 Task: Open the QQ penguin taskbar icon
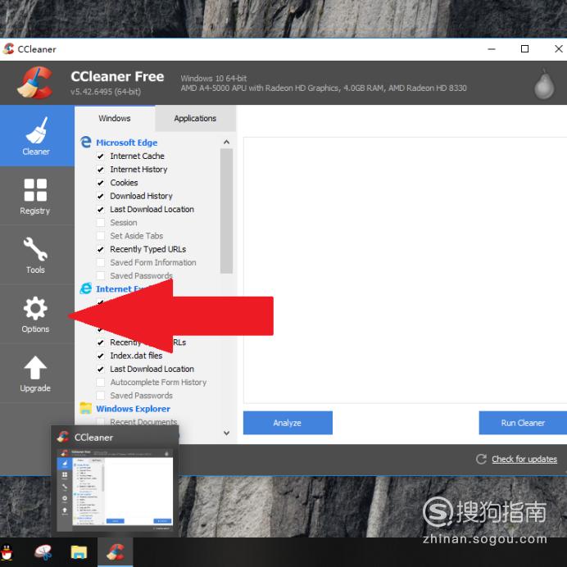[x=7, y=552]
